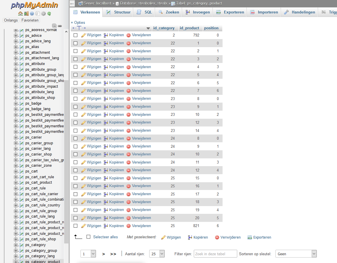Check the row with id_product 15
The width and height of the screenshot is (337, 263).
(75, 178)
